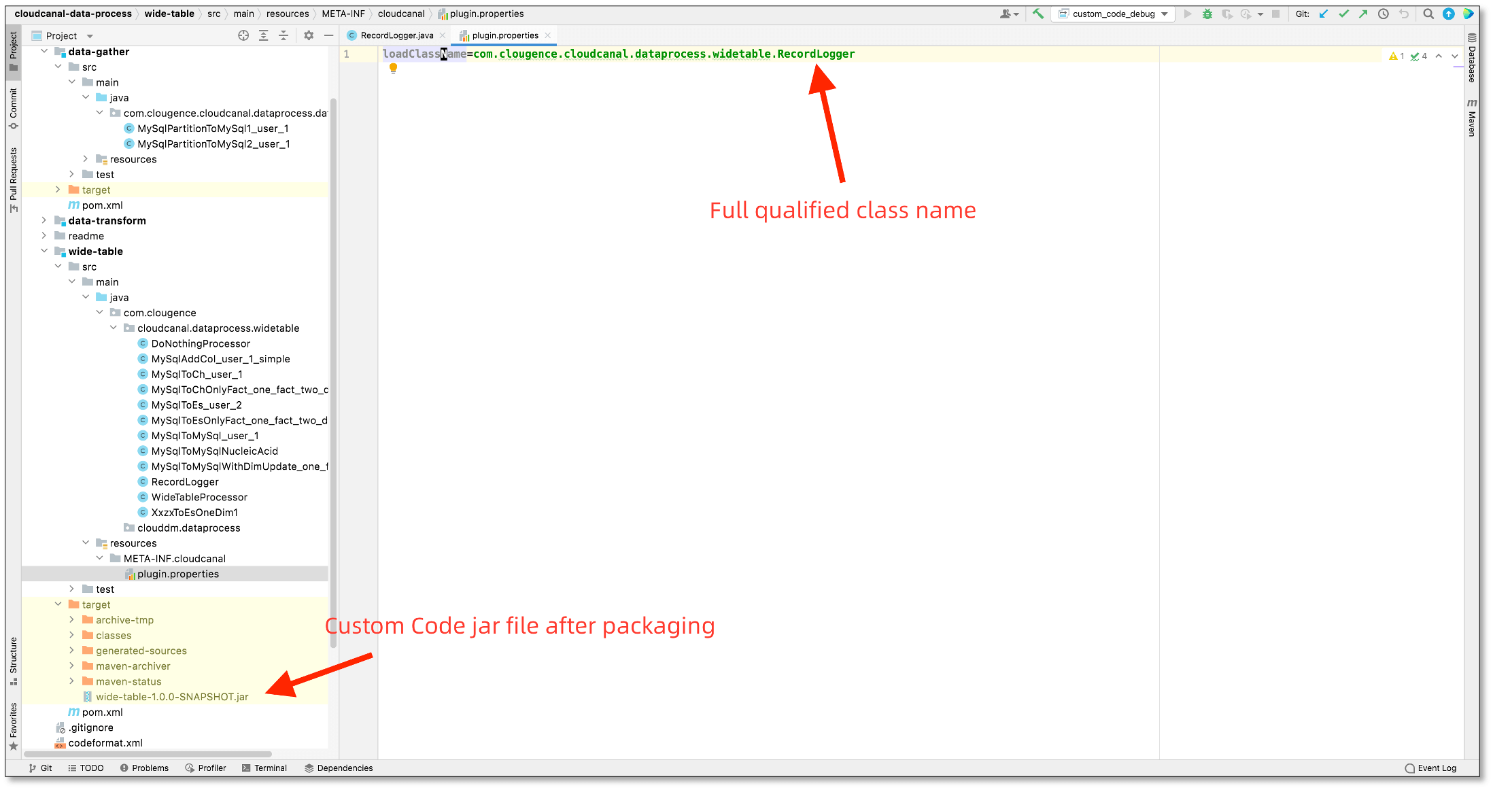The image size is (1493, 790).
Task: Expand the data-transform node
Action: coord(44,220)
